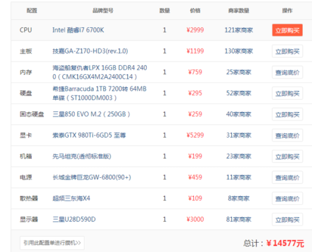
Task: Click the ¥199 case price
Action: click(x=195, y=156)
